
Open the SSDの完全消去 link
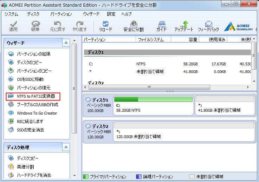point(30,130)
